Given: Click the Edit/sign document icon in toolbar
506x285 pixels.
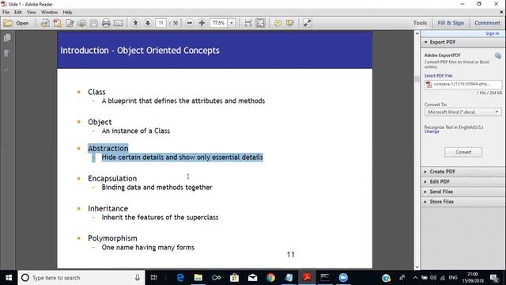Looking at the screenshot, I should [x=70, y=23].
